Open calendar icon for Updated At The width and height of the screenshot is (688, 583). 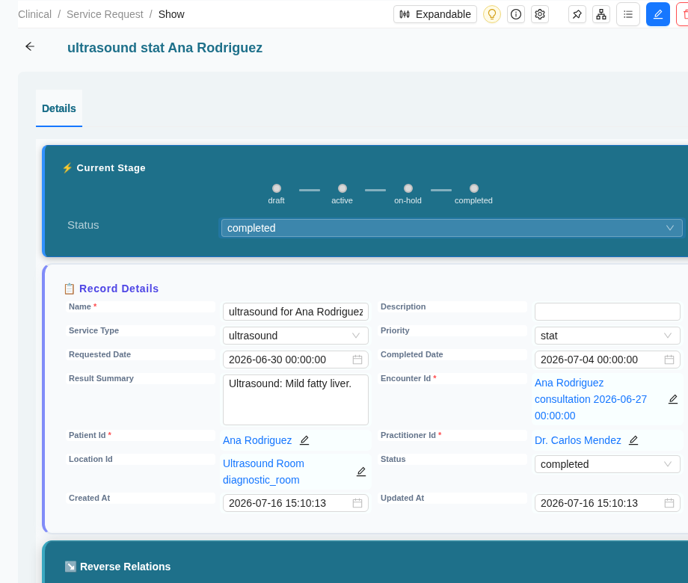pos(669,503)
